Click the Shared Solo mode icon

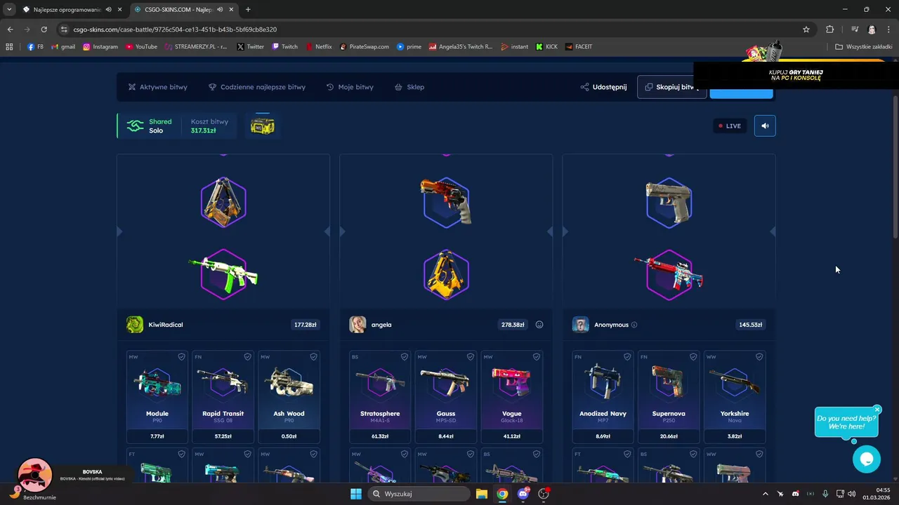click(x=135, y=126)
